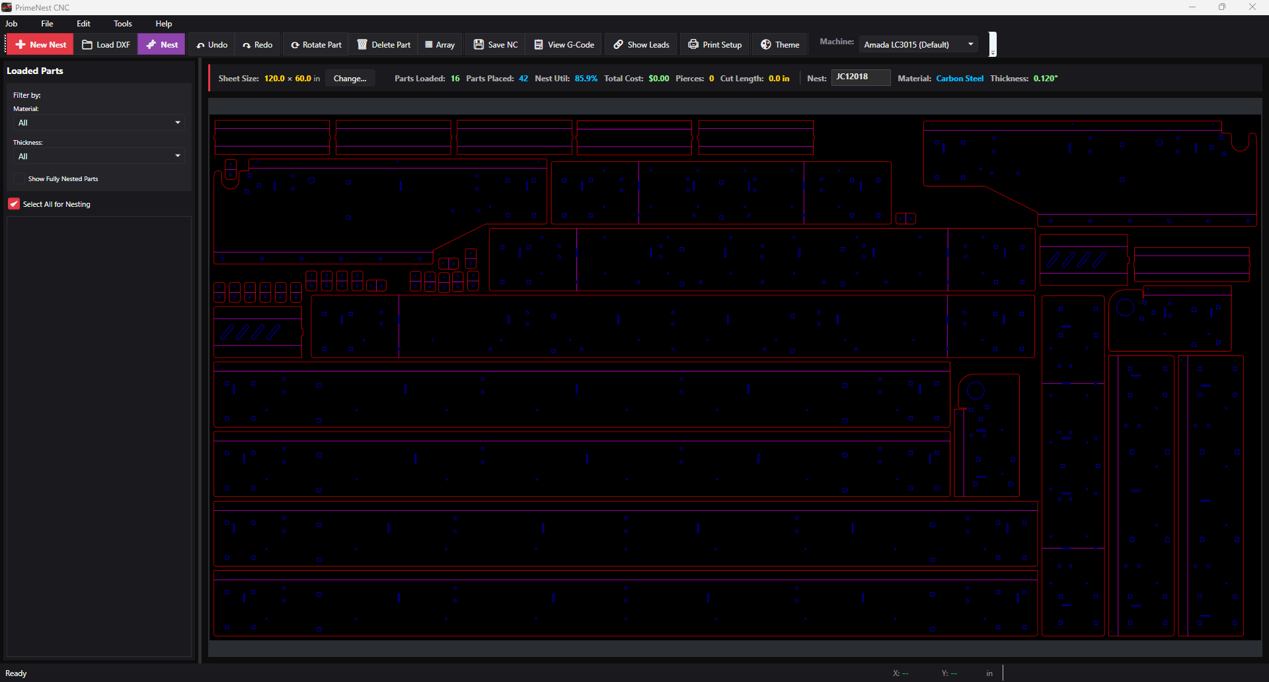
Task: Click the Cut Length 0.0 in value
Action: (x=779, y=78)
